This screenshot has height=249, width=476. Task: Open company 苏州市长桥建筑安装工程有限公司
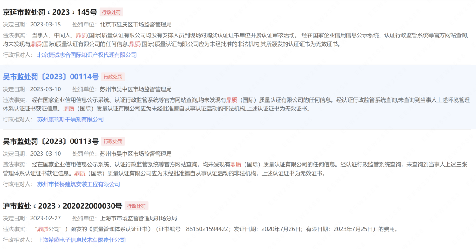78,184
